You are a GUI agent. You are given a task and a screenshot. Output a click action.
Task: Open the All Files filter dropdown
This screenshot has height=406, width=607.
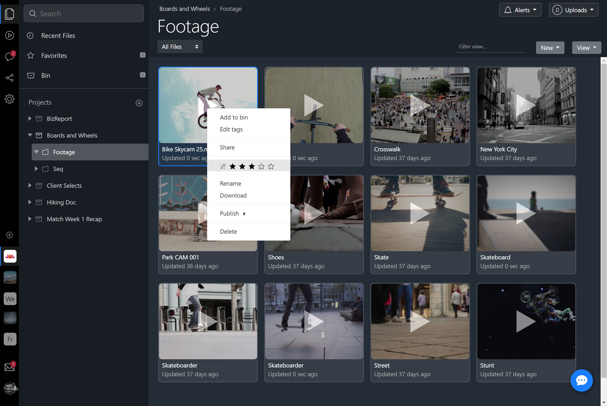pos(180,46)
